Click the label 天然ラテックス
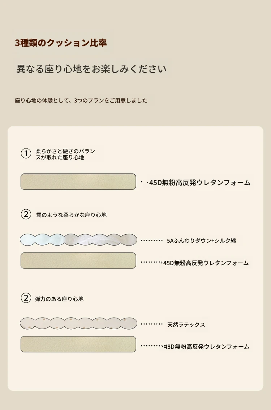This screenshot has width=271, height=410. pyautogui.click(x=186, y=325)
